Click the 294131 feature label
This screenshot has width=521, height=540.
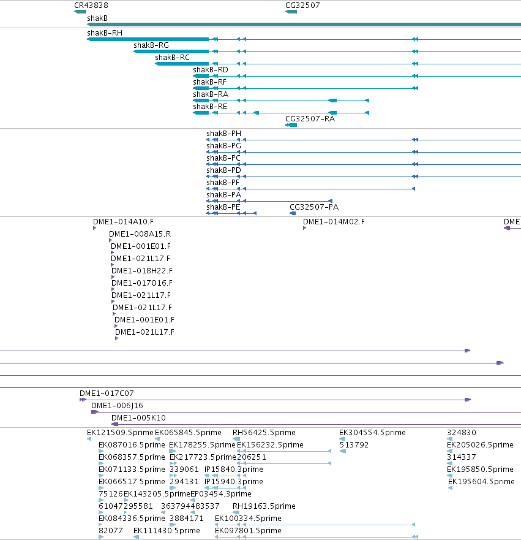(x=184, y=481)
